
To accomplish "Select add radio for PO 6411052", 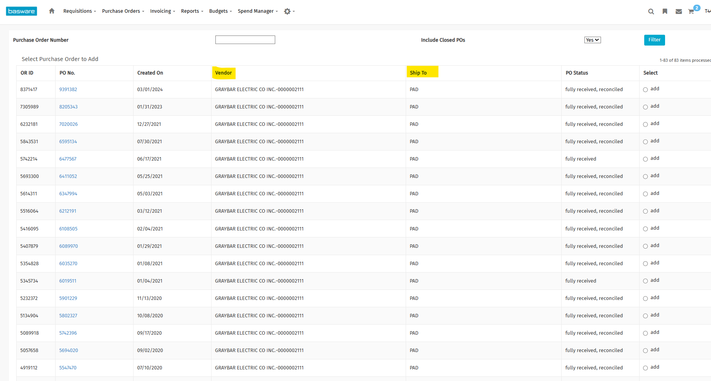I will 645,176.
